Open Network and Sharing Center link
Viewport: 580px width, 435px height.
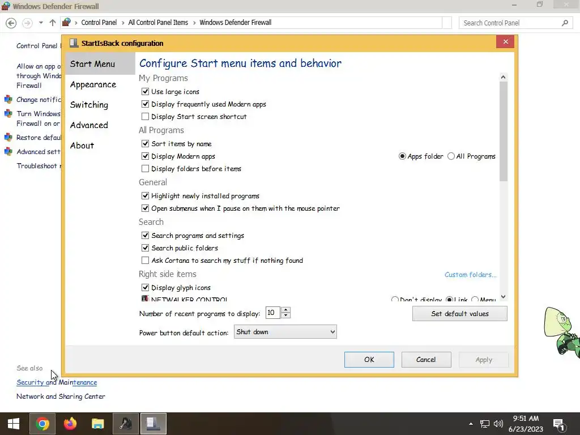(61, 396)
